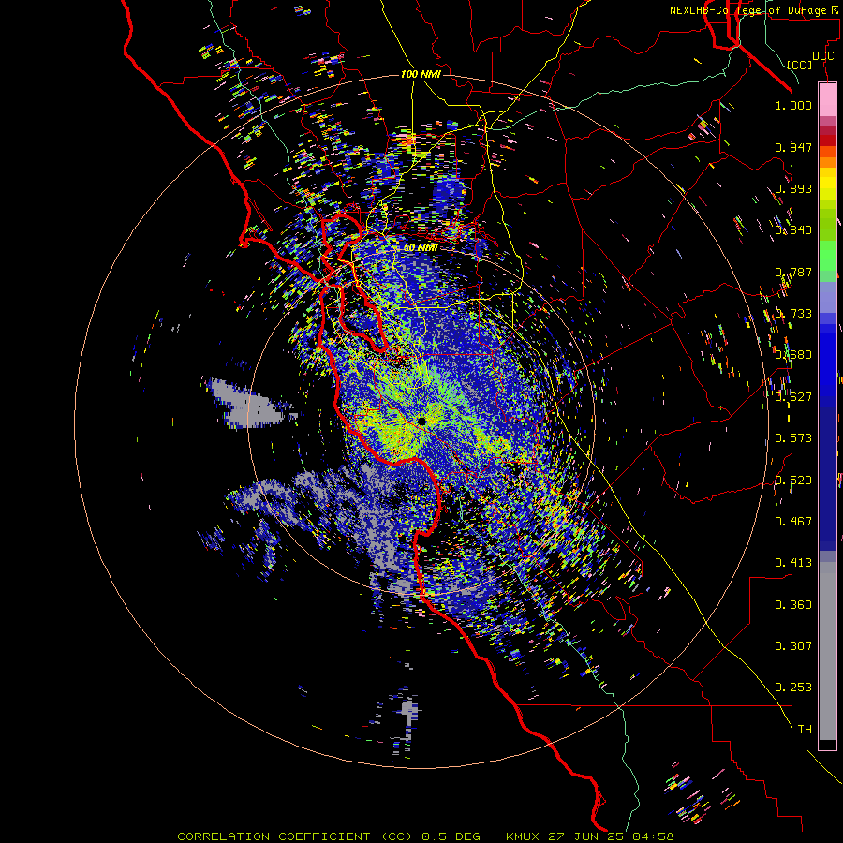Click the 0.893 value on the color scale
This screenshot has width=843, height=843.
[x=793, y=188]
